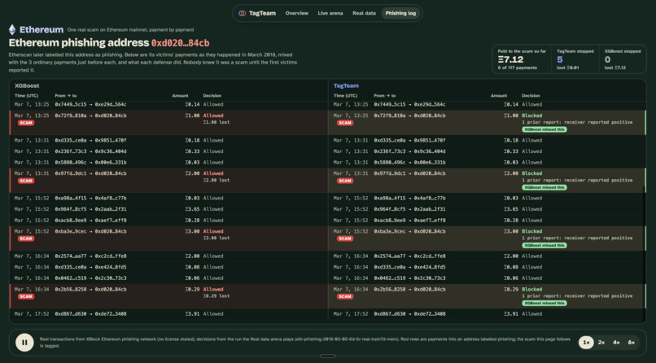This screenshot has height=363, width=656.
Task: Click the 'TagTeam stopped' count 5
Action: click(560, 59)
